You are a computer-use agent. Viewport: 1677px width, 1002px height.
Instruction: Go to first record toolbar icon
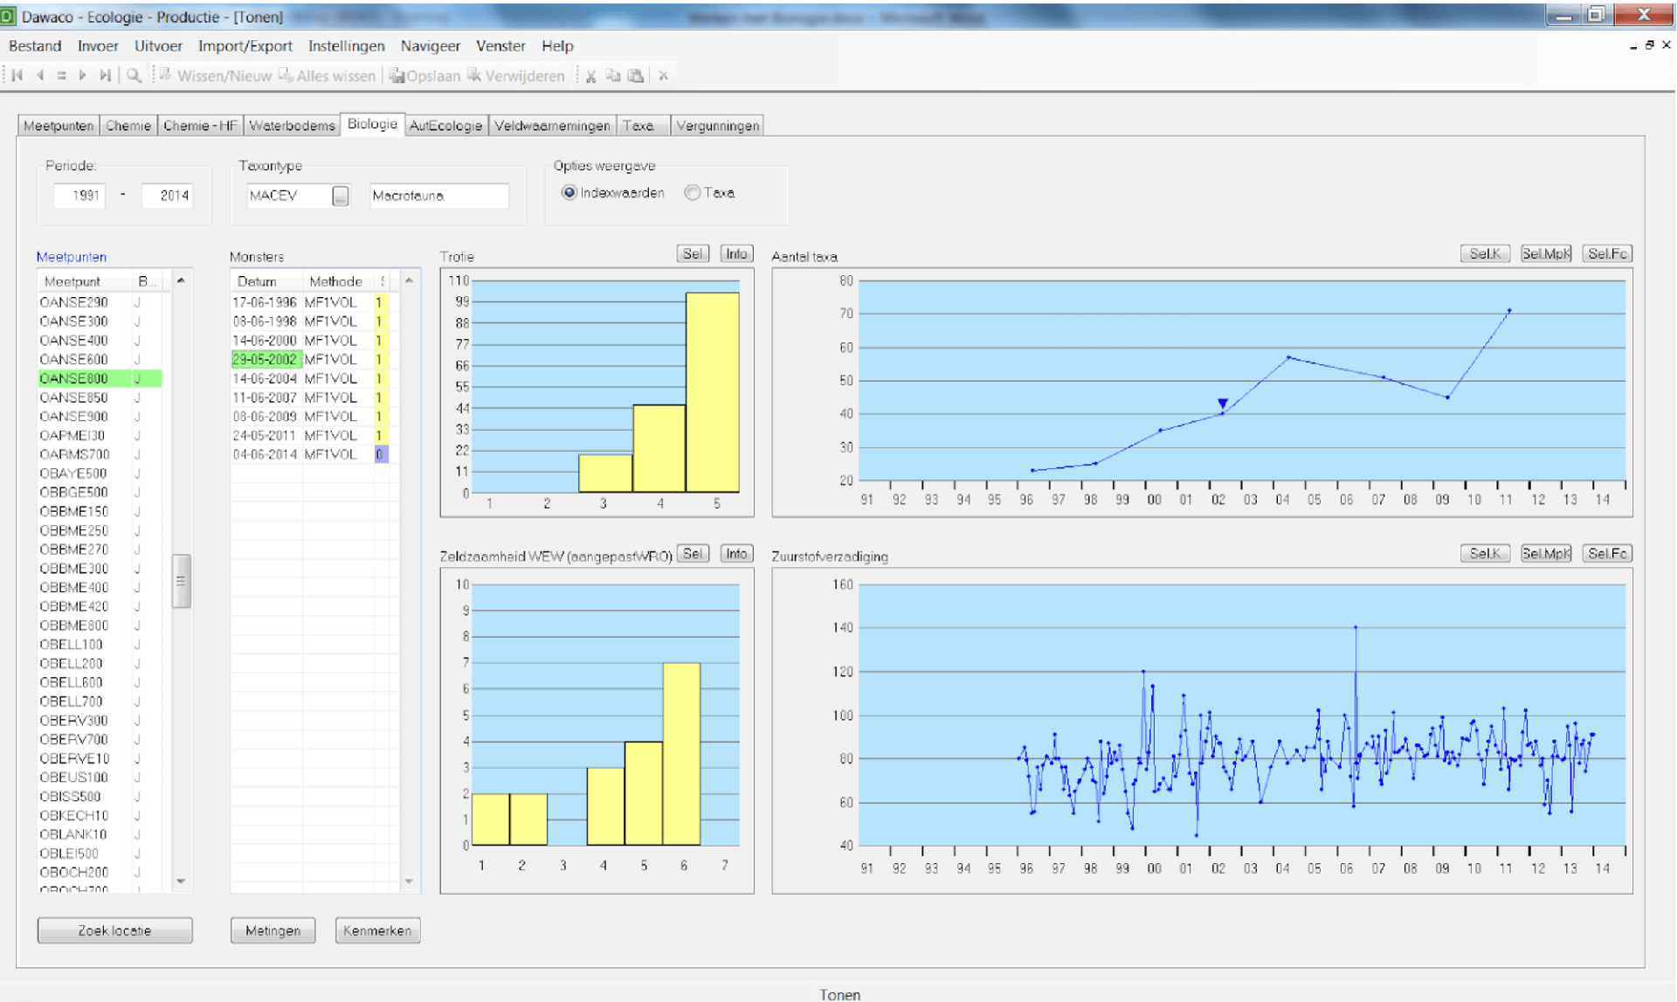pos(17,76)
